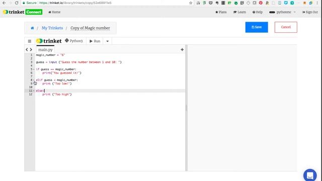Go to breadcrumb home icon
Screen dimensions: 322x181
[x=32, y=28]
